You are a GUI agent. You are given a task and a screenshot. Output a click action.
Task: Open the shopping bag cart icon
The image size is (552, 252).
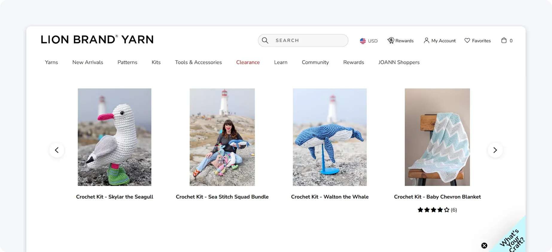coord(504,40)
